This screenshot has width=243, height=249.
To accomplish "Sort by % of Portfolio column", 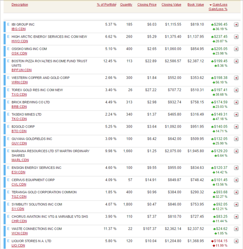I will (107, 5).
